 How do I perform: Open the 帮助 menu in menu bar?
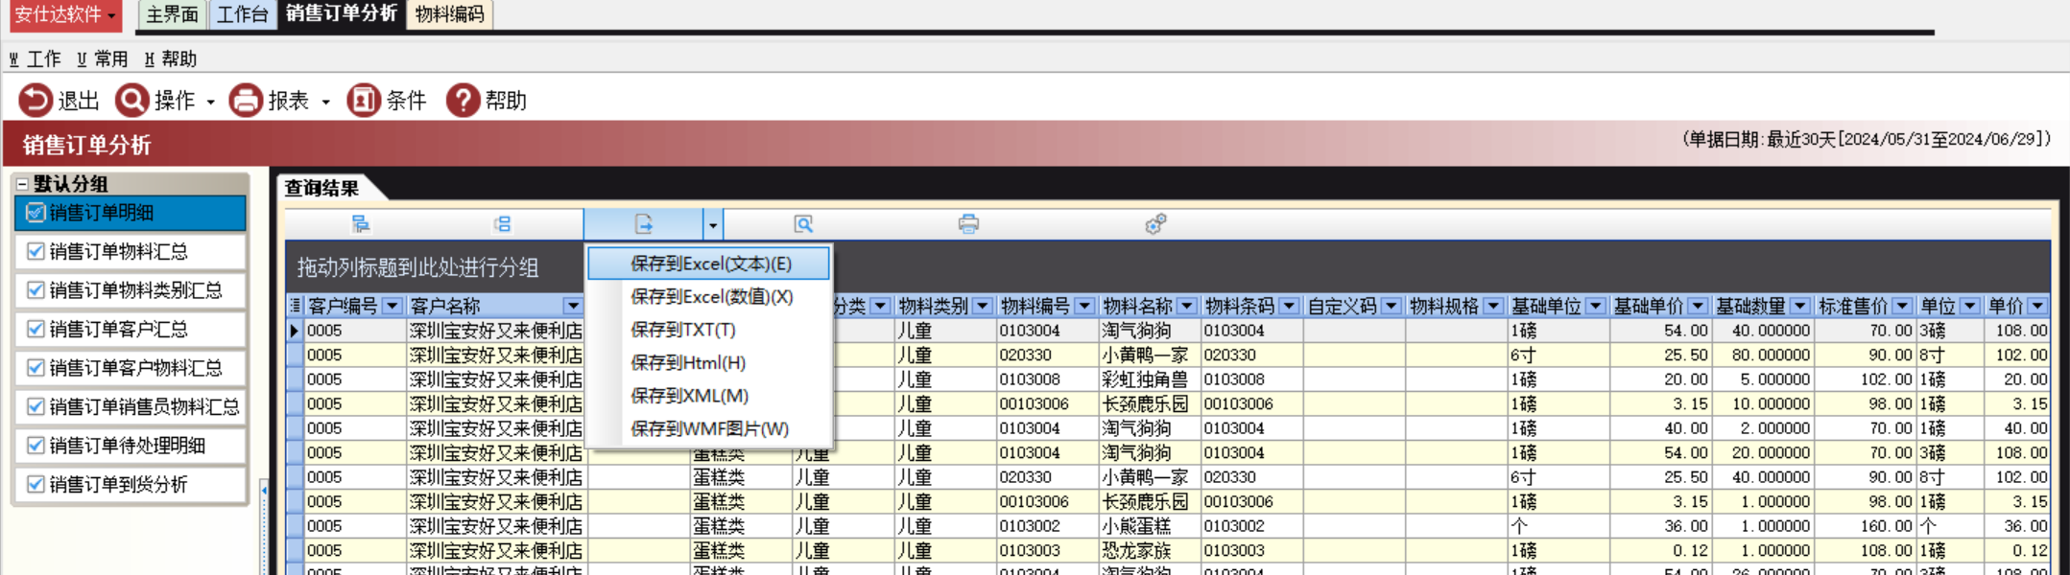coord(170,59)
